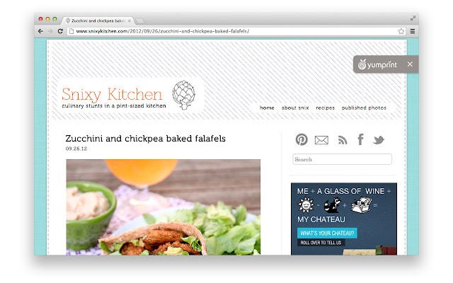The width and height of the screenshot is (453, 283).
Task: Dismiss the yumprint overlay
Action: 410,64
